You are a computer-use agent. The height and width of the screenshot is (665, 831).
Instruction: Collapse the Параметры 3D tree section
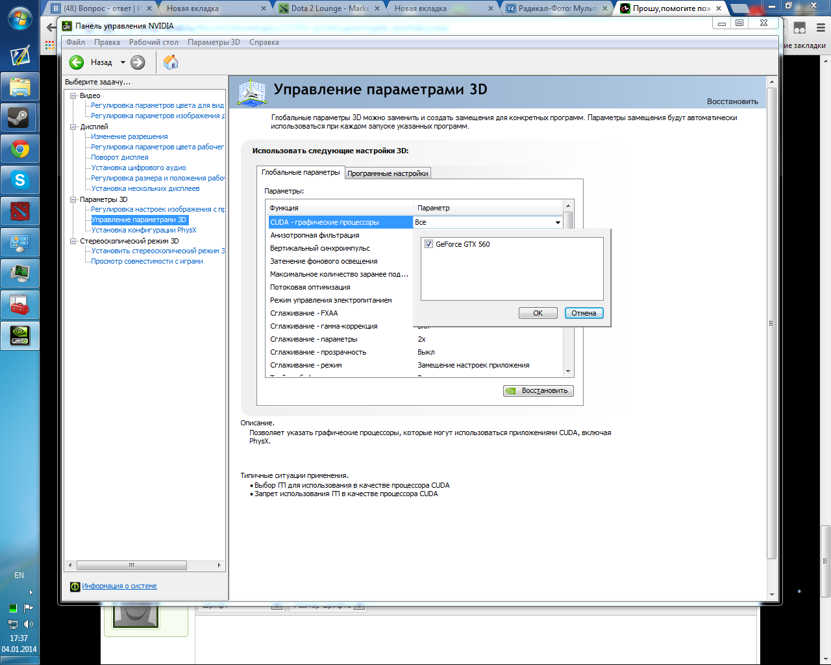point(73,199)
